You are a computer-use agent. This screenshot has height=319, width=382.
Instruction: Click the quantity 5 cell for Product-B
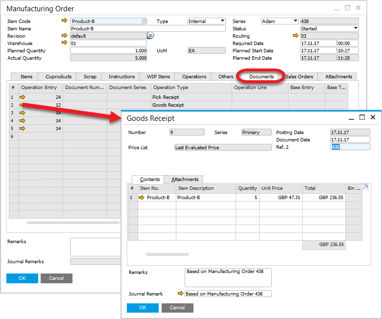(247, 197)
